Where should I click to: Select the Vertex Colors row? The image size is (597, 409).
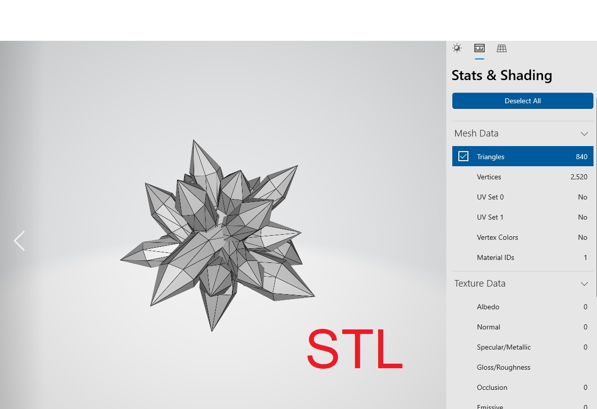click(x=522, y=237)
